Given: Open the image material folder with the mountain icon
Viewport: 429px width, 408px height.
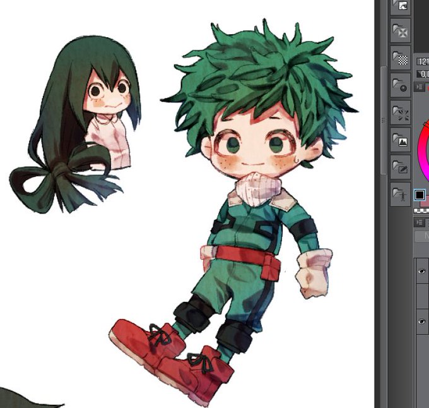Looking at the screenshot, I should [400, 140].
